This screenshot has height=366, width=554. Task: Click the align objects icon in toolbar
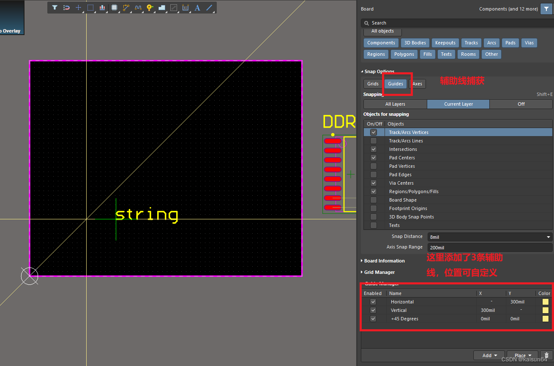point(102,8)
